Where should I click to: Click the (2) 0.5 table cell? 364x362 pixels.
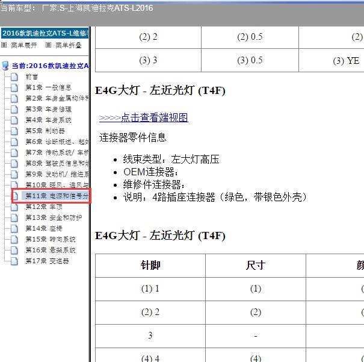pos(250,37)
